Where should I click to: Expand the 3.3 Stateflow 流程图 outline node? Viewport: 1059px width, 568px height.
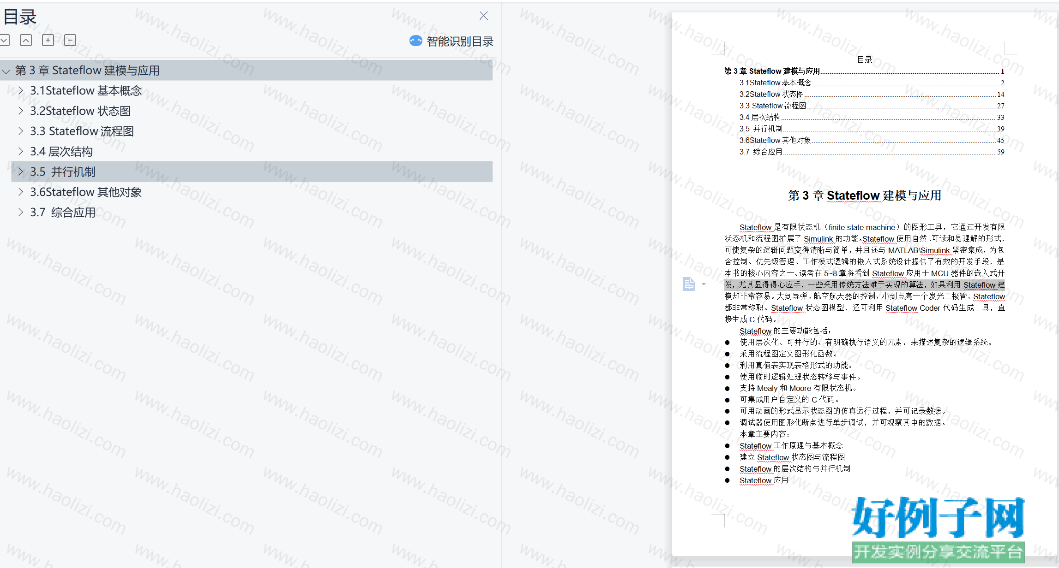click(x=20, y=131)
